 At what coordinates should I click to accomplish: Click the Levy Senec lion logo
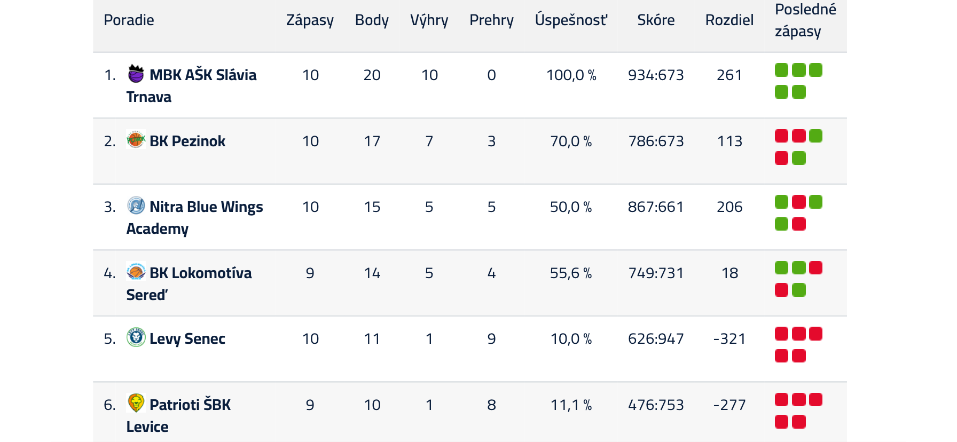136,337
